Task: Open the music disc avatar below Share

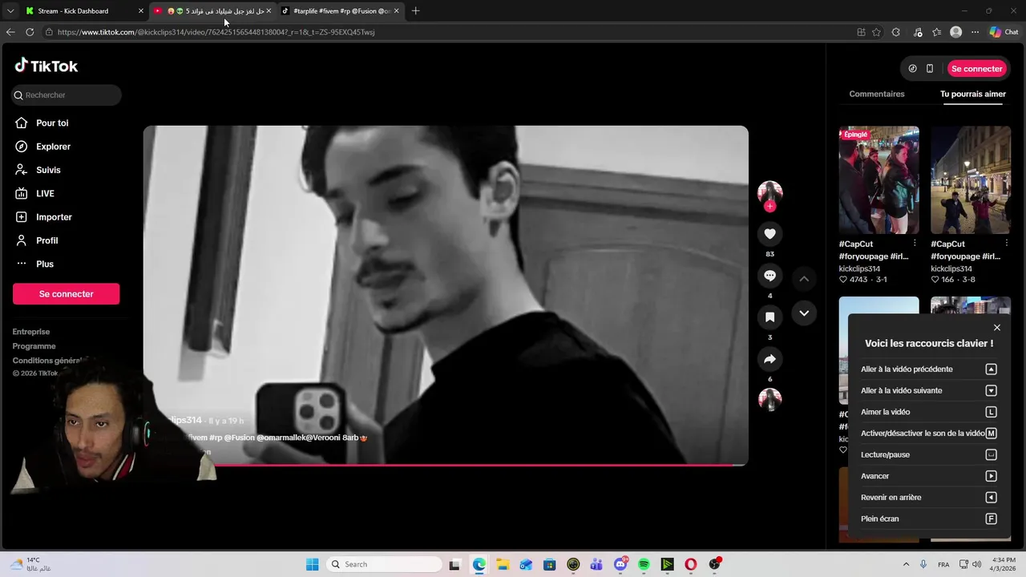Action: coord(769,399)
